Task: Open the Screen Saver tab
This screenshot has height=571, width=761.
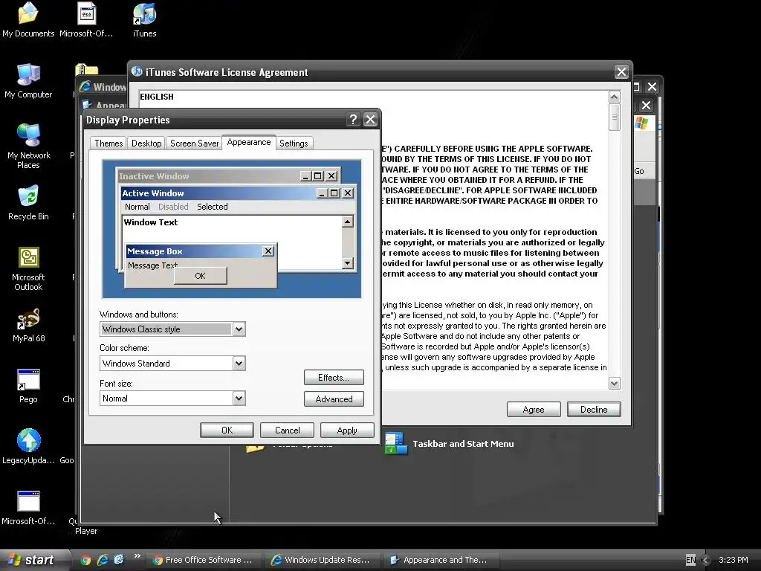Action: point(194,143)
